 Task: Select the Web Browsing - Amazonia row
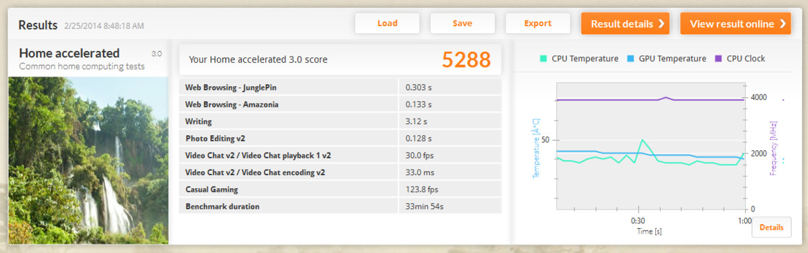click(x=340, y=104)
